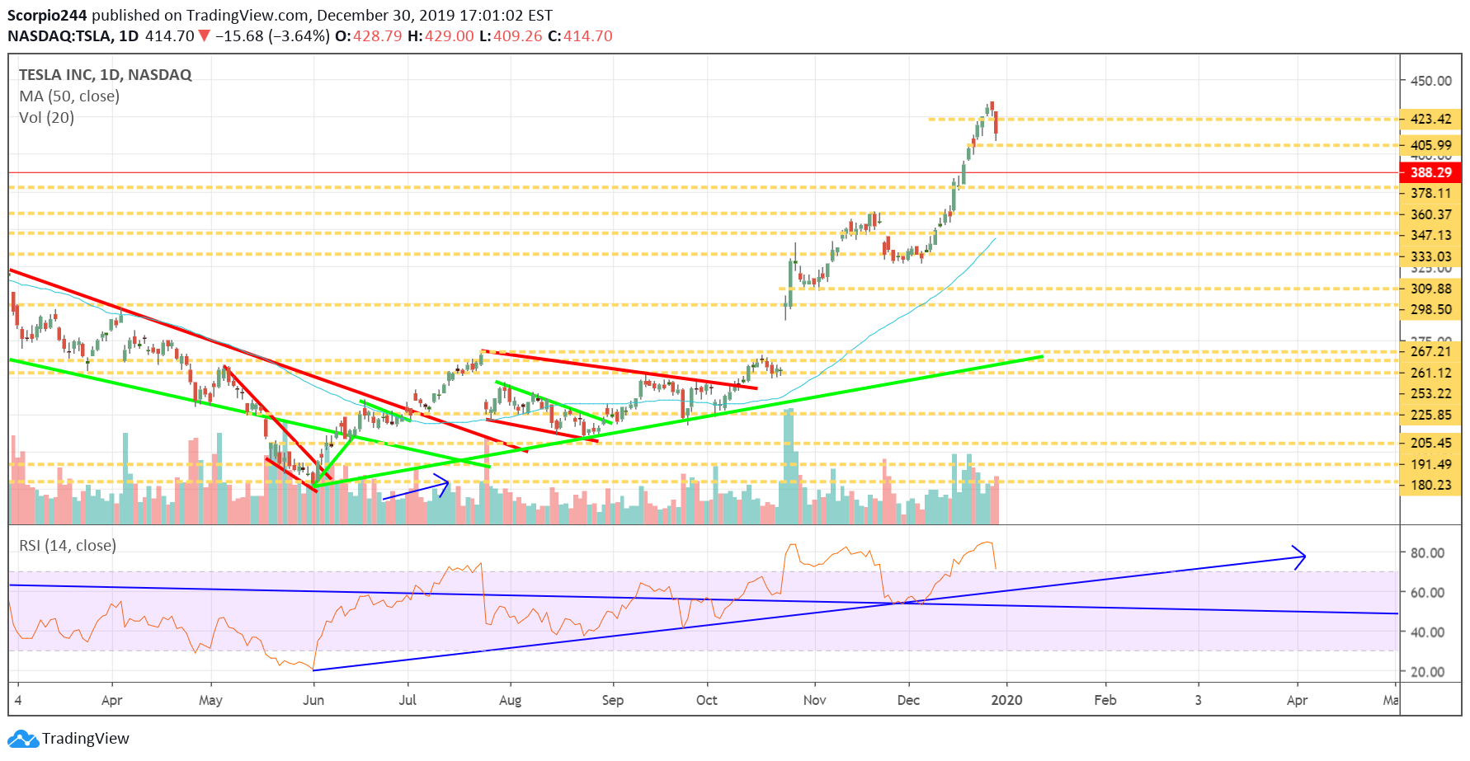Click the 225.85 price level label
Viewport: 1470px width, 761px height.
coord(1430,416)
